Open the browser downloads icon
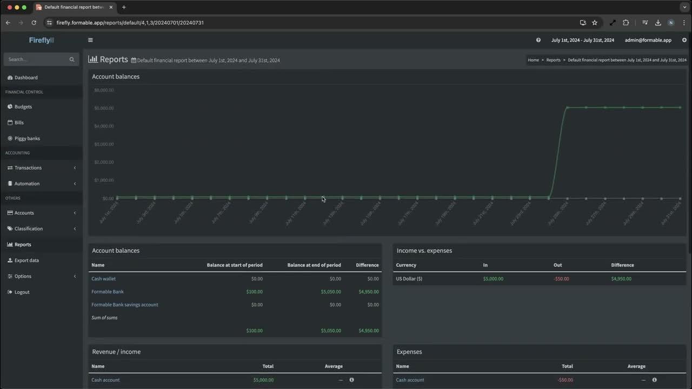Image resolution: width=692 pixels, height=389 pixels. 658,23
